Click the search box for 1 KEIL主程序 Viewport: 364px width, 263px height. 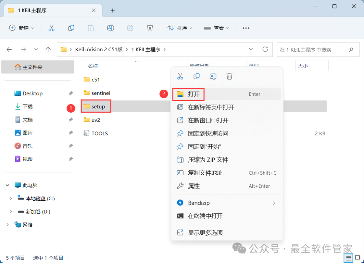tap(317, 49)
